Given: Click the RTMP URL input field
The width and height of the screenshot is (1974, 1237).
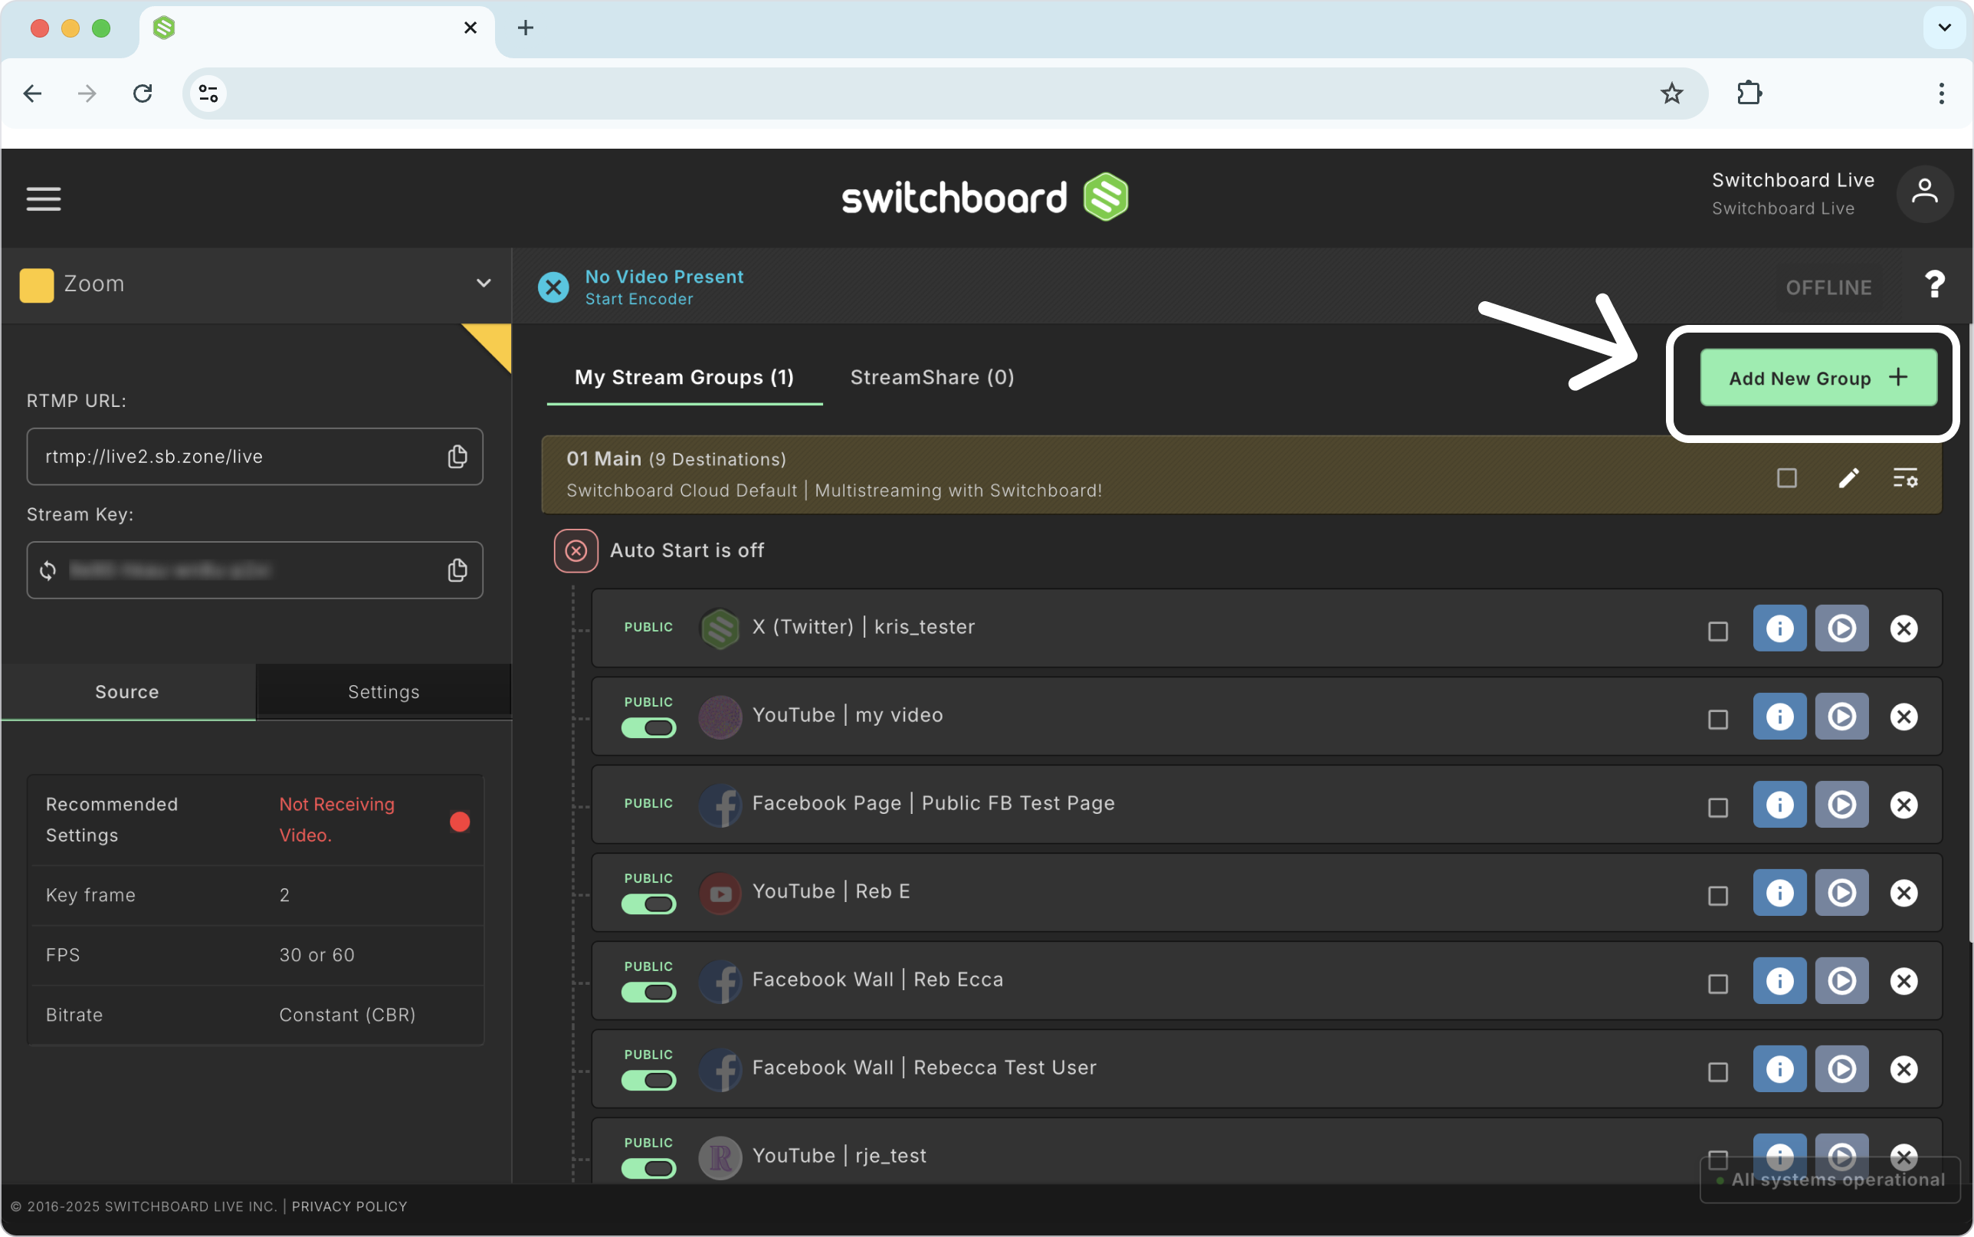Looking at the screenshot, I should pos(254,457).
